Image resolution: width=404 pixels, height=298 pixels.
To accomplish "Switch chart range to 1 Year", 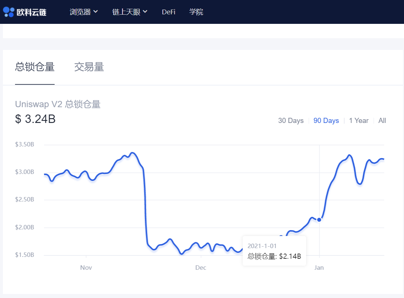I will (x=359, y=120).
